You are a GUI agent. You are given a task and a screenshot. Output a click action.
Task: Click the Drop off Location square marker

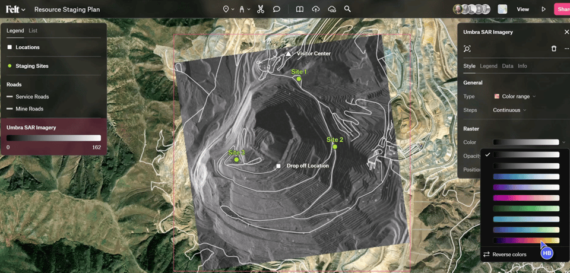tap(278, 166)
